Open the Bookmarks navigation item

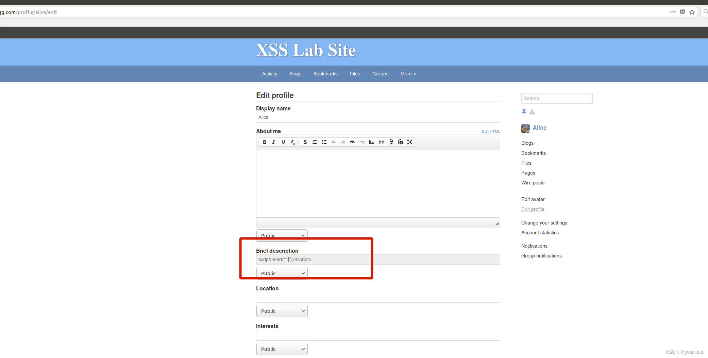point(325,74)
